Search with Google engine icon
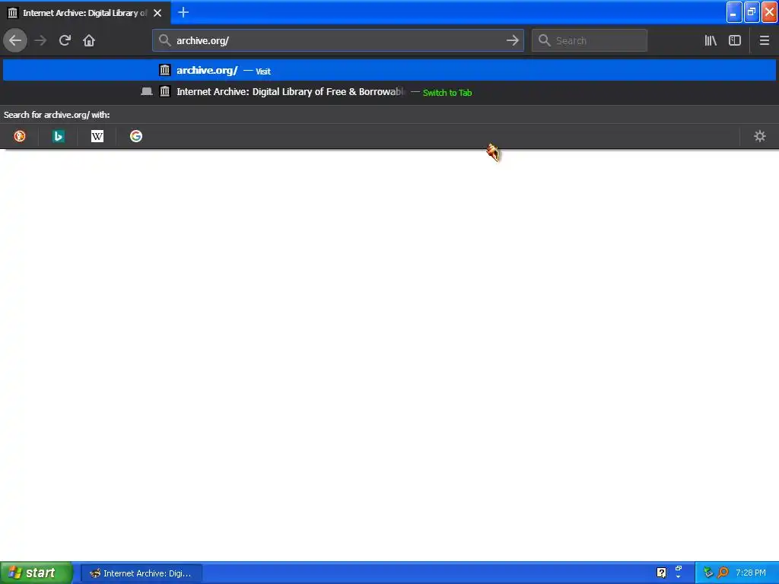The width and height of the screenshot is (779, 584). 136,136
